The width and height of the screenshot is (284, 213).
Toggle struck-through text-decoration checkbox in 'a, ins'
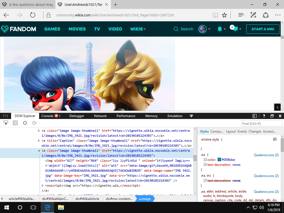tap(205, 181)
